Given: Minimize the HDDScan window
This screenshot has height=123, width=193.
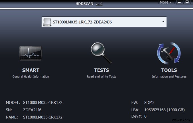Looking at the screenshot, I should pos(179,2).
